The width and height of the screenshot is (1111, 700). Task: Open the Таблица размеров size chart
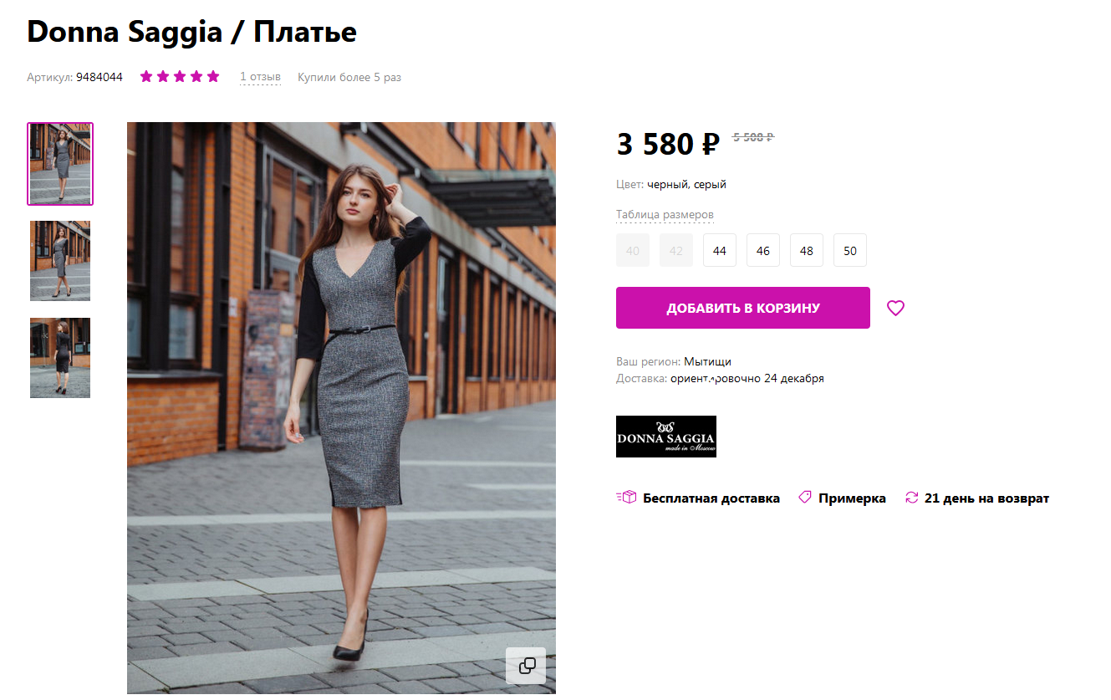(x=663, y=214)
